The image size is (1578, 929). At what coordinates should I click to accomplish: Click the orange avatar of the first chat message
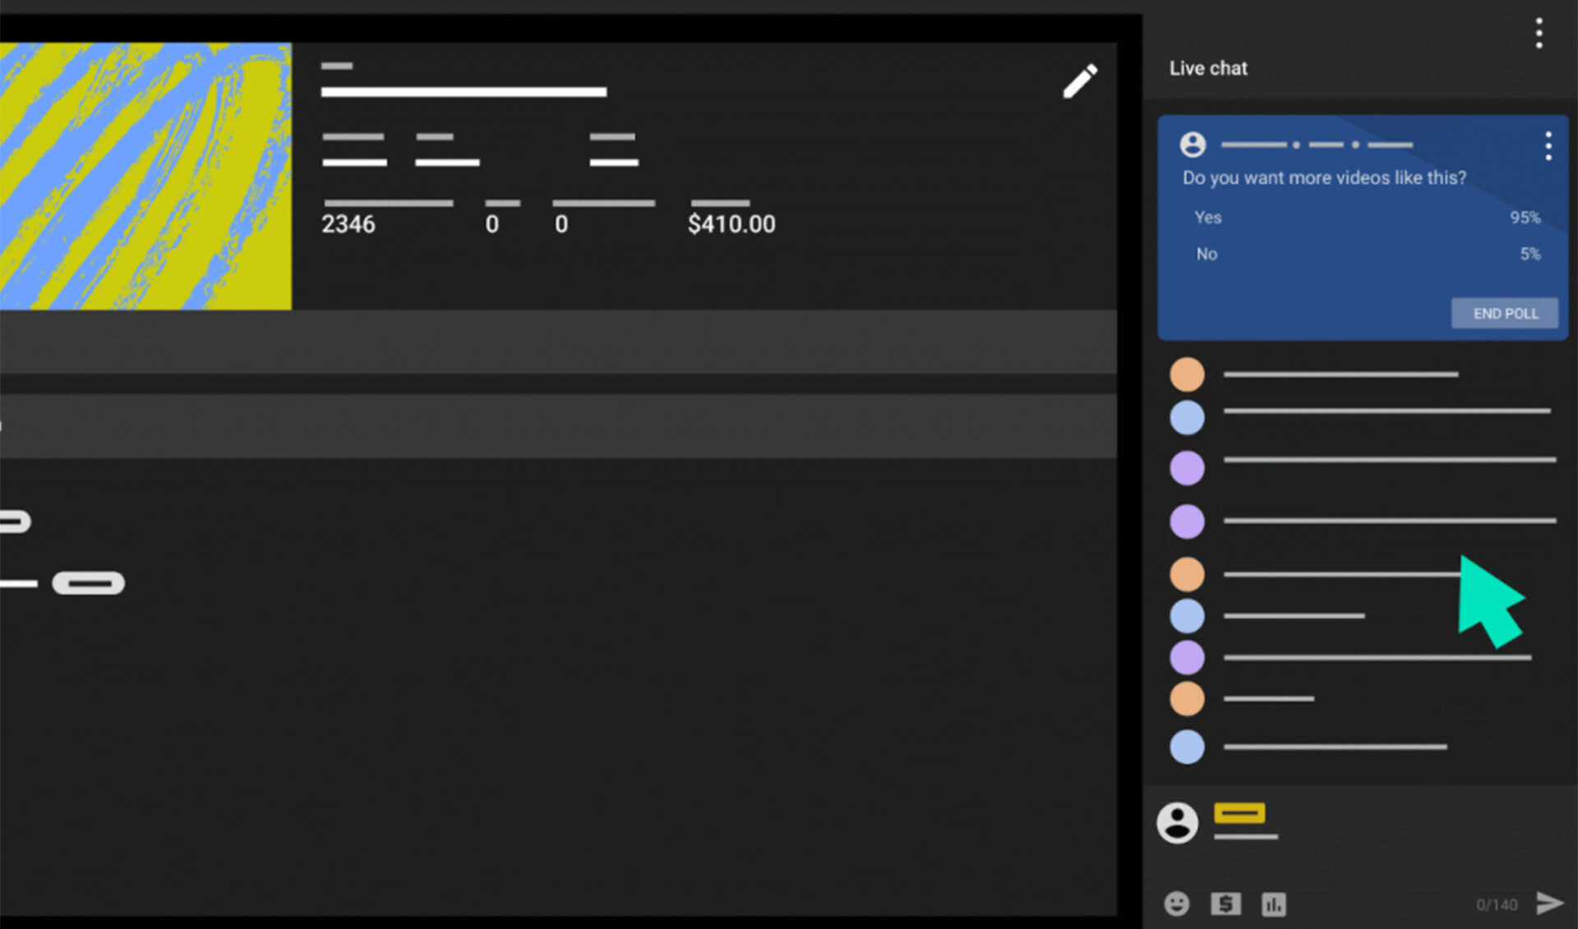pos(1187,374)
